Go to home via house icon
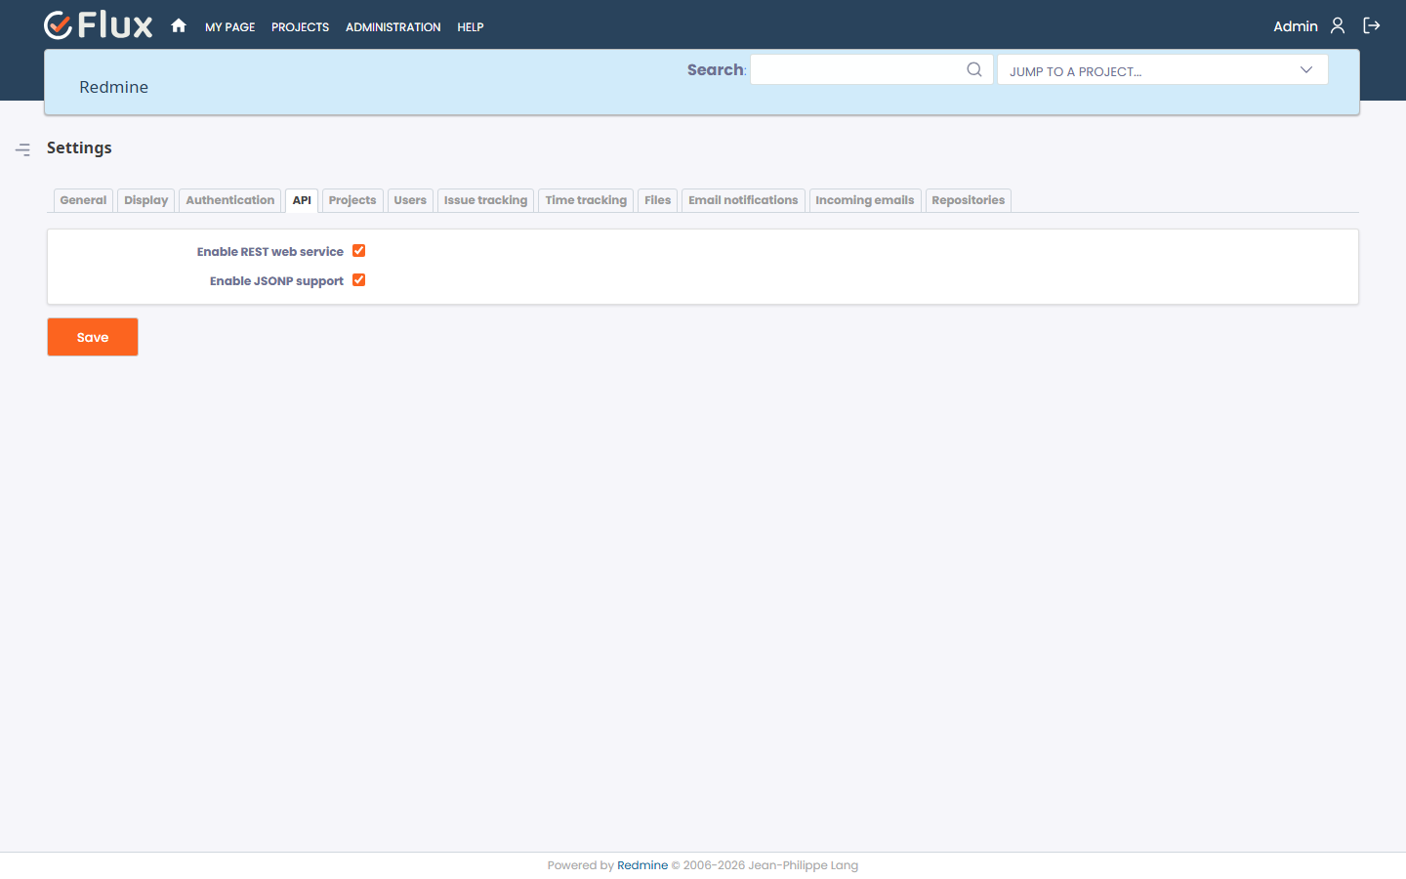This screenshot has width=1406, height=879. [179, 25]
